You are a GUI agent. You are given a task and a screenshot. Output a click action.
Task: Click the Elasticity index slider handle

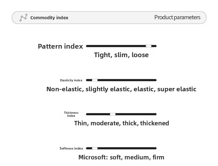95,80
